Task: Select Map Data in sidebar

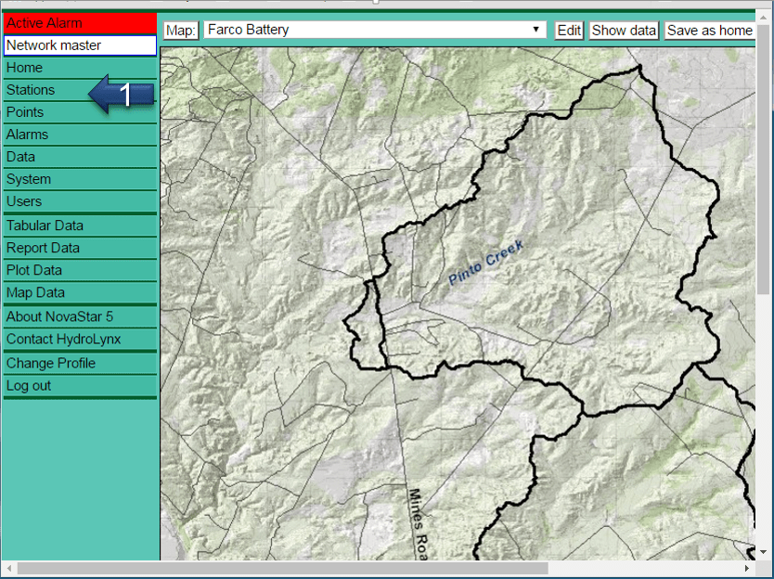Action: coord(35,292)
